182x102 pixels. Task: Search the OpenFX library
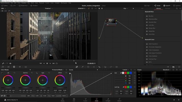click(x=177, y=8)
